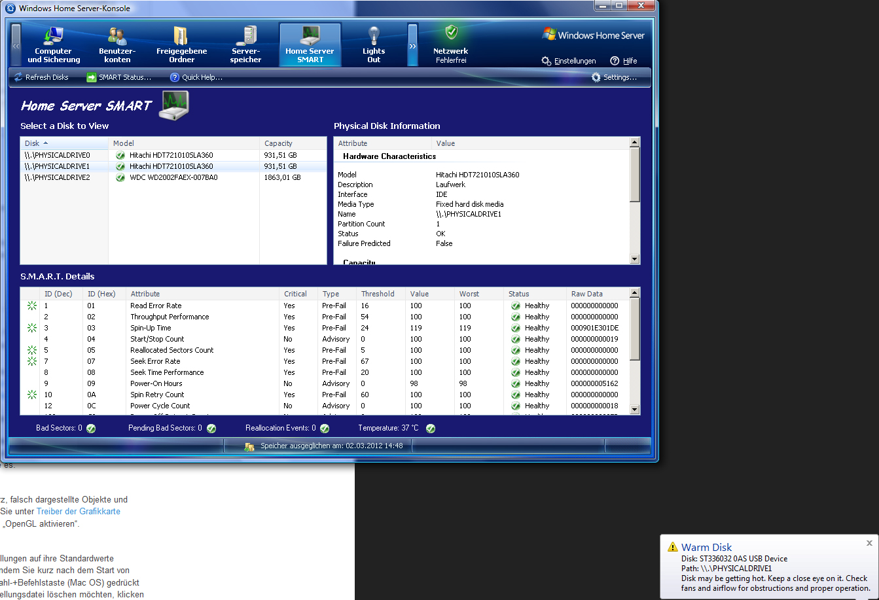
Task: Click Healthy status icon of Start/Stop Count
Action: coord(516,339)
